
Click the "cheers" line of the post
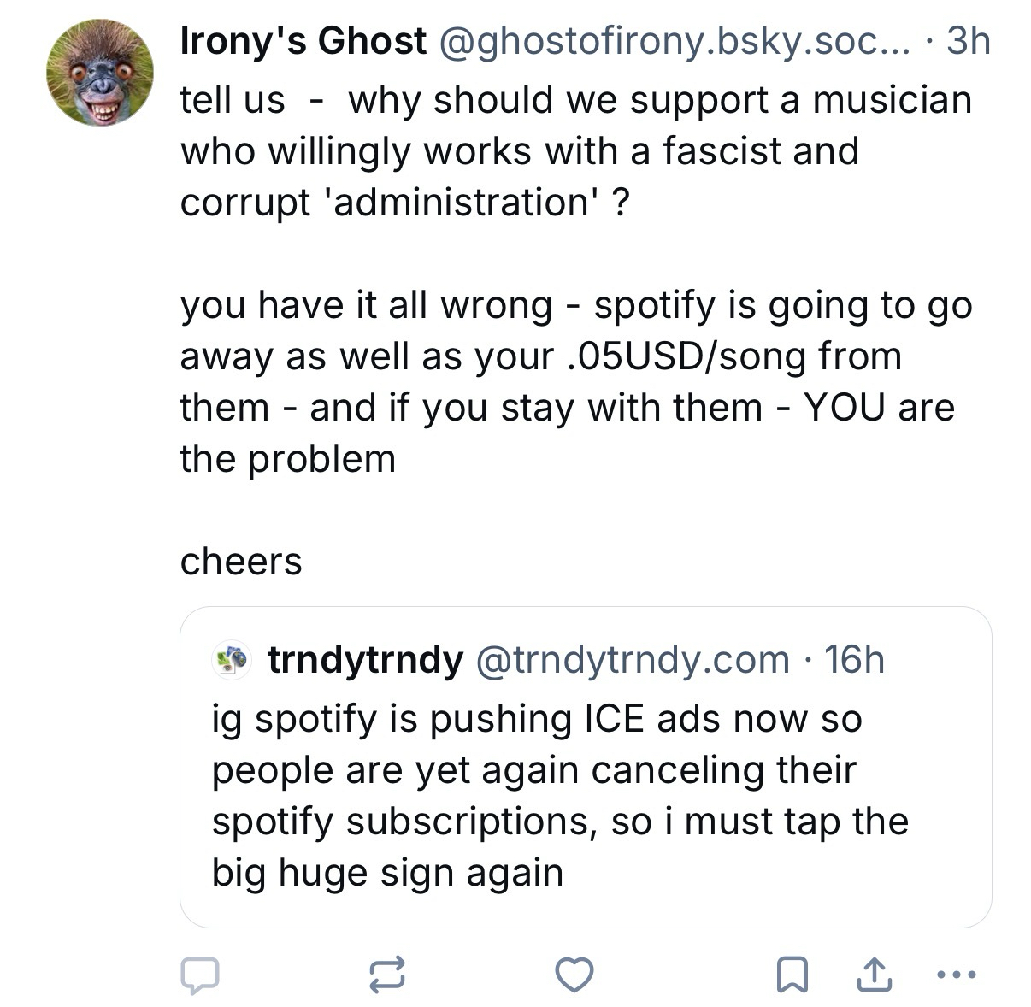click(241, 562)
